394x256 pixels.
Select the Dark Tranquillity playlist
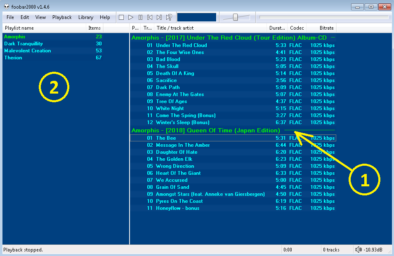(x=24, y=44)
